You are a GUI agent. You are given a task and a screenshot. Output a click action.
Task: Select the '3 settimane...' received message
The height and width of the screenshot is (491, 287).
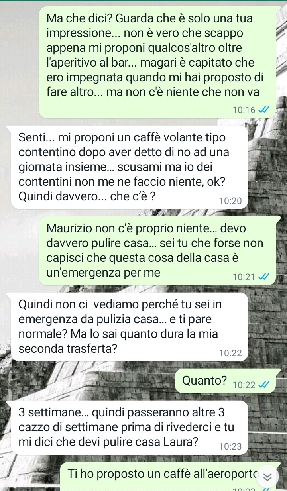point(130,428)
